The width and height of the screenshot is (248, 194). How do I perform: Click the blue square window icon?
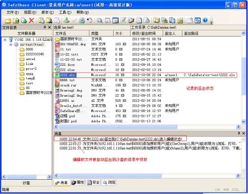pos(197,21)
